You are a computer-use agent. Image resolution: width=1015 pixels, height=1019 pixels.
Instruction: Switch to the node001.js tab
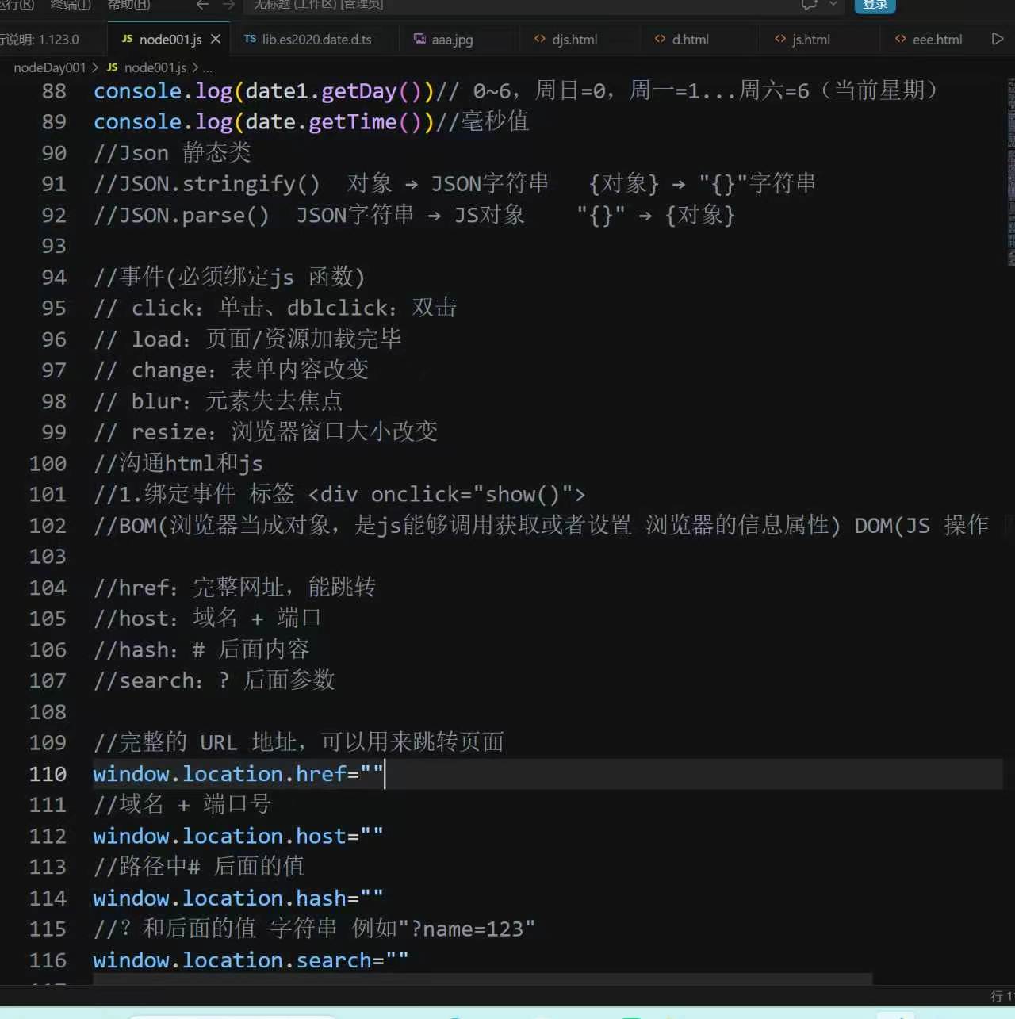[170, 39]
